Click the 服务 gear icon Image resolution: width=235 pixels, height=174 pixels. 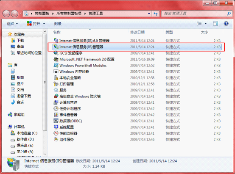click(56, 90)
